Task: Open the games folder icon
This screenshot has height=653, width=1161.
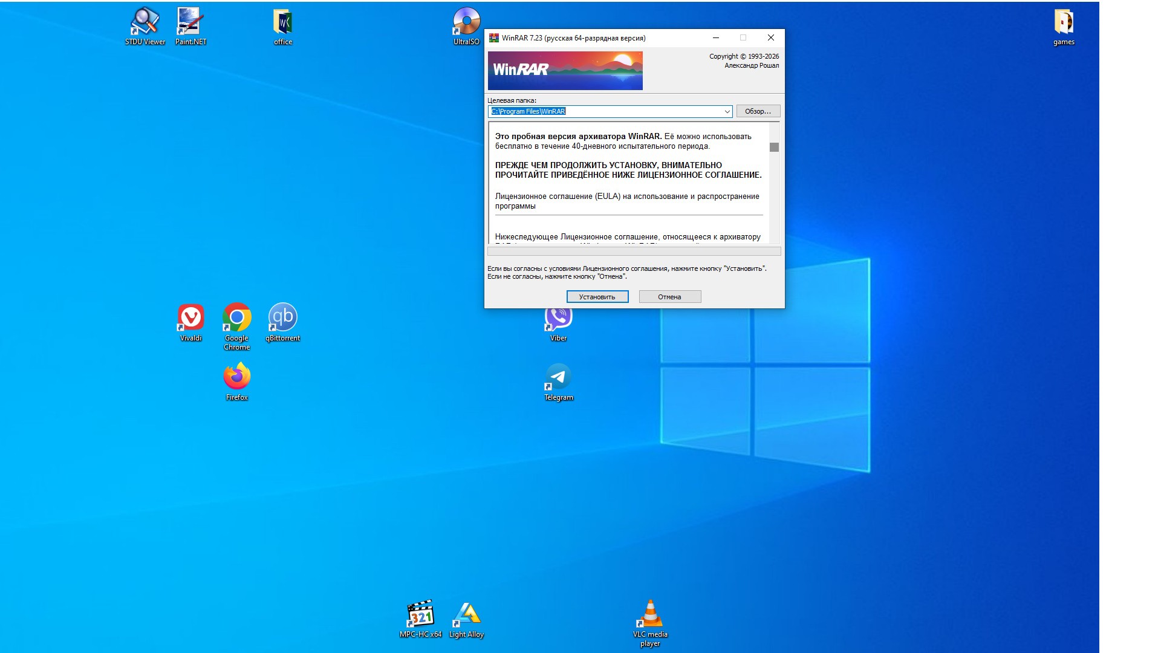Action: [1064, 26]
